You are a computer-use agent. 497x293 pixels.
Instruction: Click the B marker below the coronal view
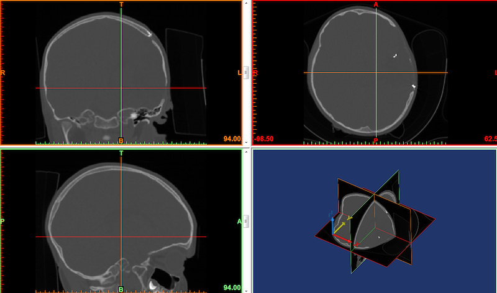click(121, 141)
